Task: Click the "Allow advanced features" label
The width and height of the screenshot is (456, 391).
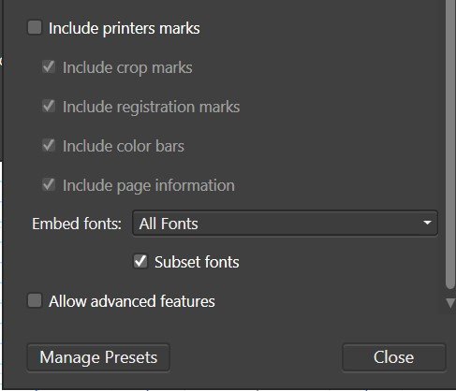Action: (x=132, y=301)
